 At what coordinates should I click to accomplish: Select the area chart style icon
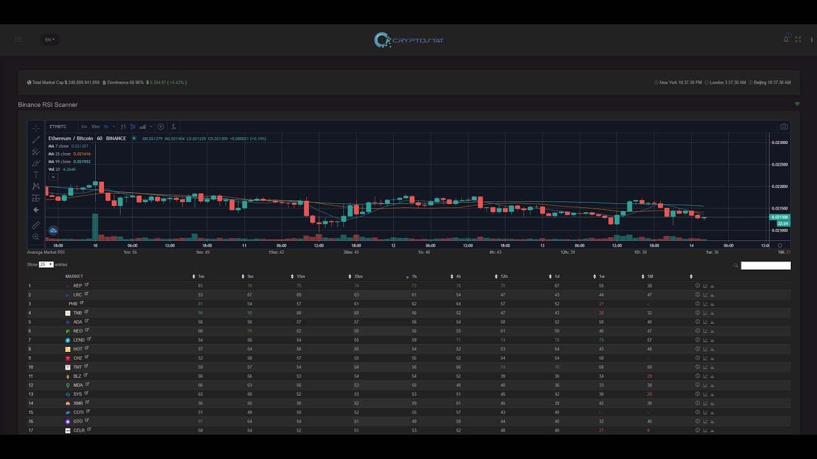[x=143, y=127]
